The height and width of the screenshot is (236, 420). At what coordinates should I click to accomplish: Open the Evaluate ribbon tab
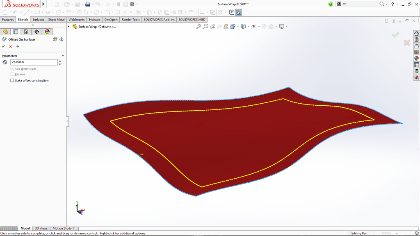(x=94, y=19)
